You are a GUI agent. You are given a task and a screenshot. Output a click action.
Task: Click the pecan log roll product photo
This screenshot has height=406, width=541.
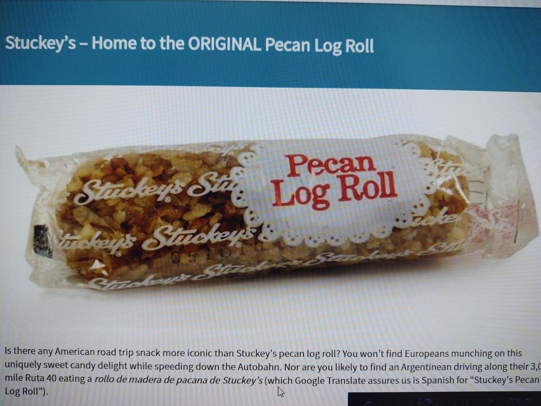tap(270, 211)
